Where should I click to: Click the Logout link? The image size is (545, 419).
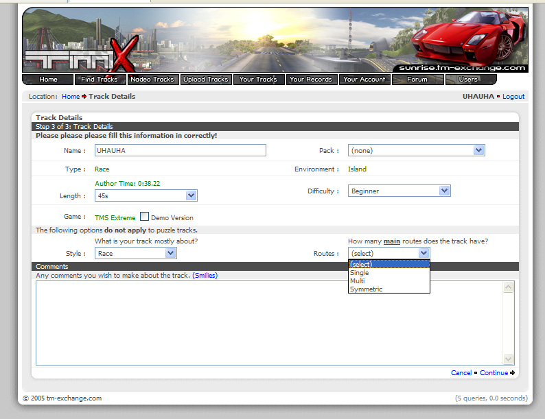513,97
